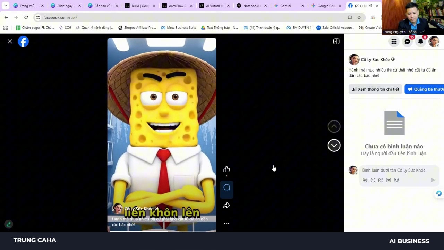Click the install app icon in the address bar

coord(350,17)
